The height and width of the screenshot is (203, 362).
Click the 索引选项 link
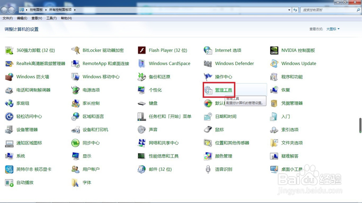click(290, 130)
